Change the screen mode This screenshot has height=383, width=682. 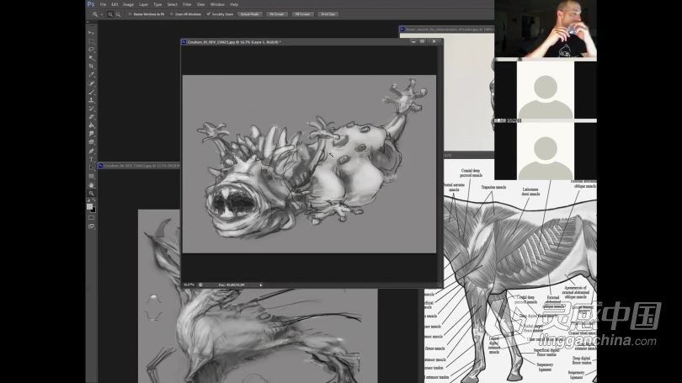pos(91,226)
